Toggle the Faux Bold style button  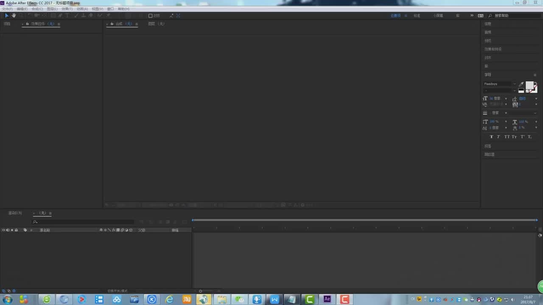[x=491, y=137]
